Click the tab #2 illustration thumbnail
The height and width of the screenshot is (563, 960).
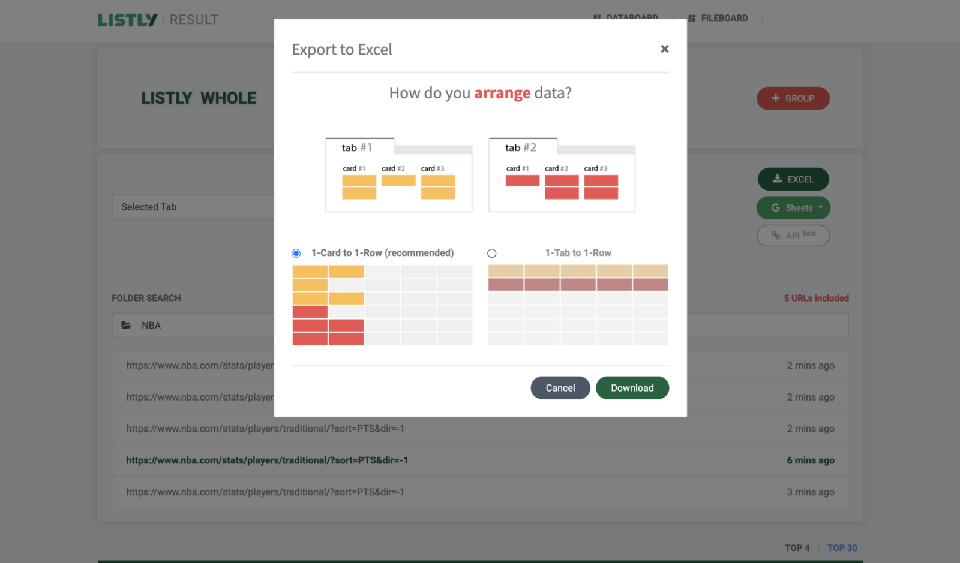(562, 175)
